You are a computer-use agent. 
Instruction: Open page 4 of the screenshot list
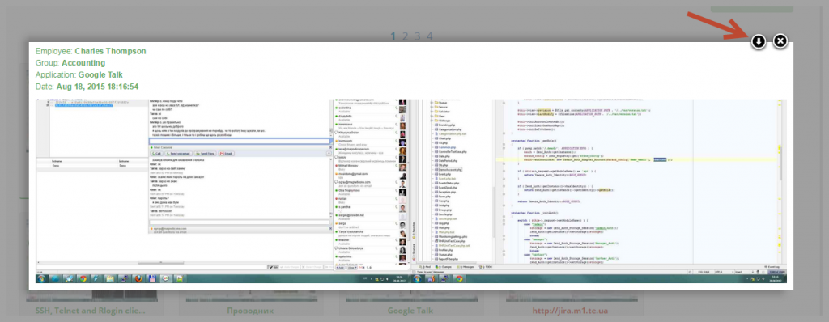(429, 36)
